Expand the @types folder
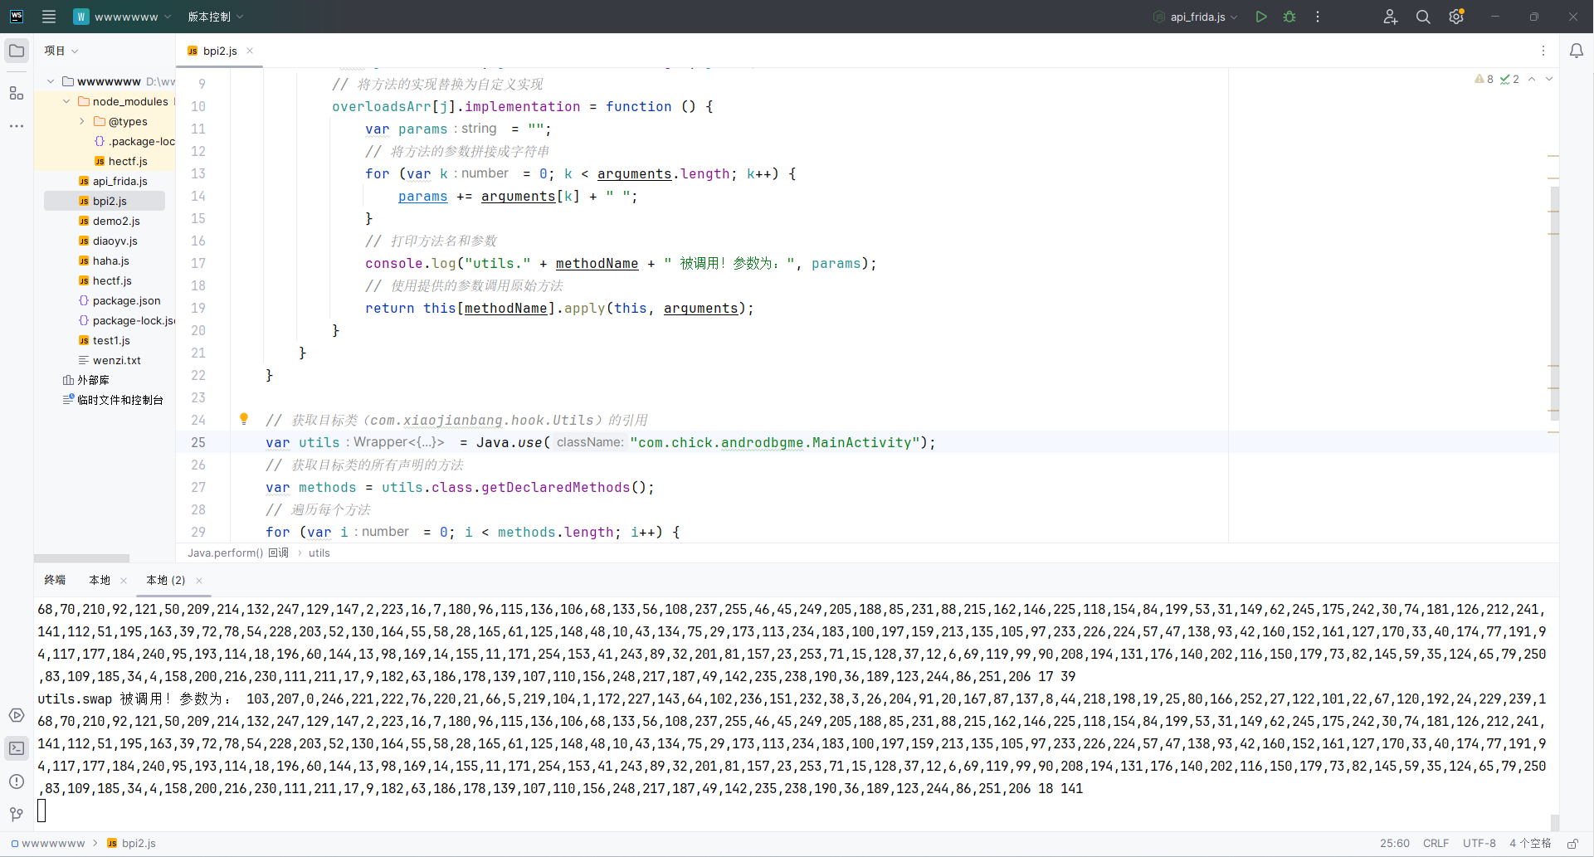Image resolution: width=1594 pixels, height=857 pixels. (82, 121)
